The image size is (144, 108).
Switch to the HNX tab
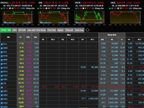(x=14, y=30)
